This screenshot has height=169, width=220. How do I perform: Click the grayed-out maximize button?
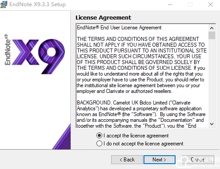(x=190, y=4)
